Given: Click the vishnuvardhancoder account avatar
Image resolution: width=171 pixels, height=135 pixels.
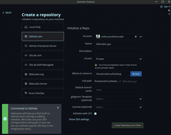Looking at the screenshot, I should tap(98, 37).
